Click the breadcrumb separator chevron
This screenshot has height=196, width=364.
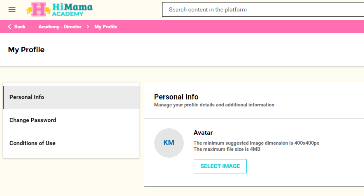(88, 27)
